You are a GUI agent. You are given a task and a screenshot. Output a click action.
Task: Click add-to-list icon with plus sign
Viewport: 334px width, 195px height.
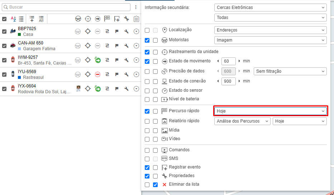[32, 19]
